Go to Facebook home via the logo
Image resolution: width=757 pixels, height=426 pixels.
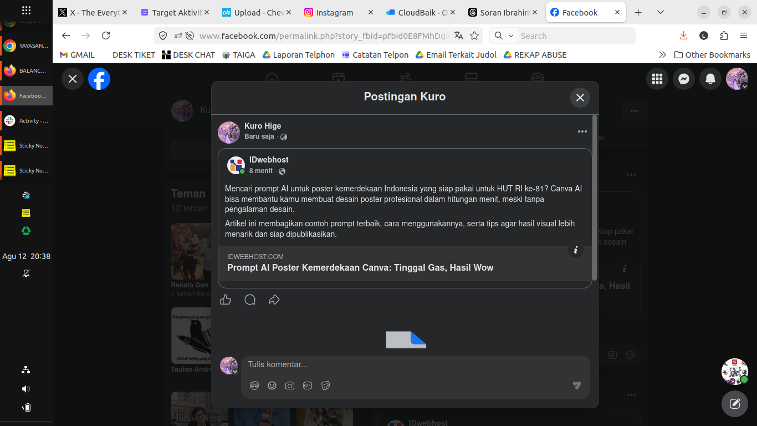click(99, 79)
